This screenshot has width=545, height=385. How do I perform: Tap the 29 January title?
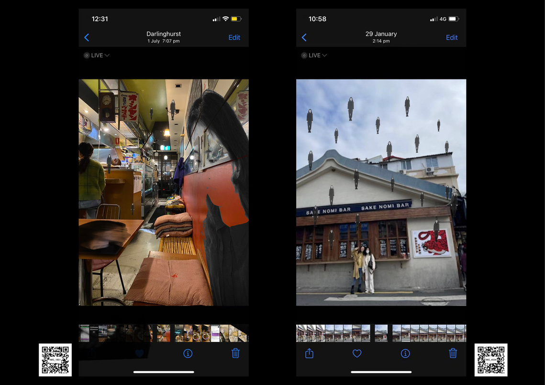tap(381, 33)
